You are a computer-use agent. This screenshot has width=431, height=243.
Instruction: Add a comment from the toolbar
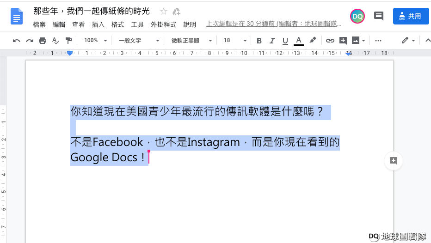[x=343, y=41]
